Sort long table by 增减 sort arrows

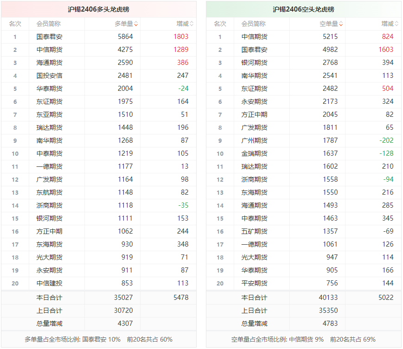[192, 24]
